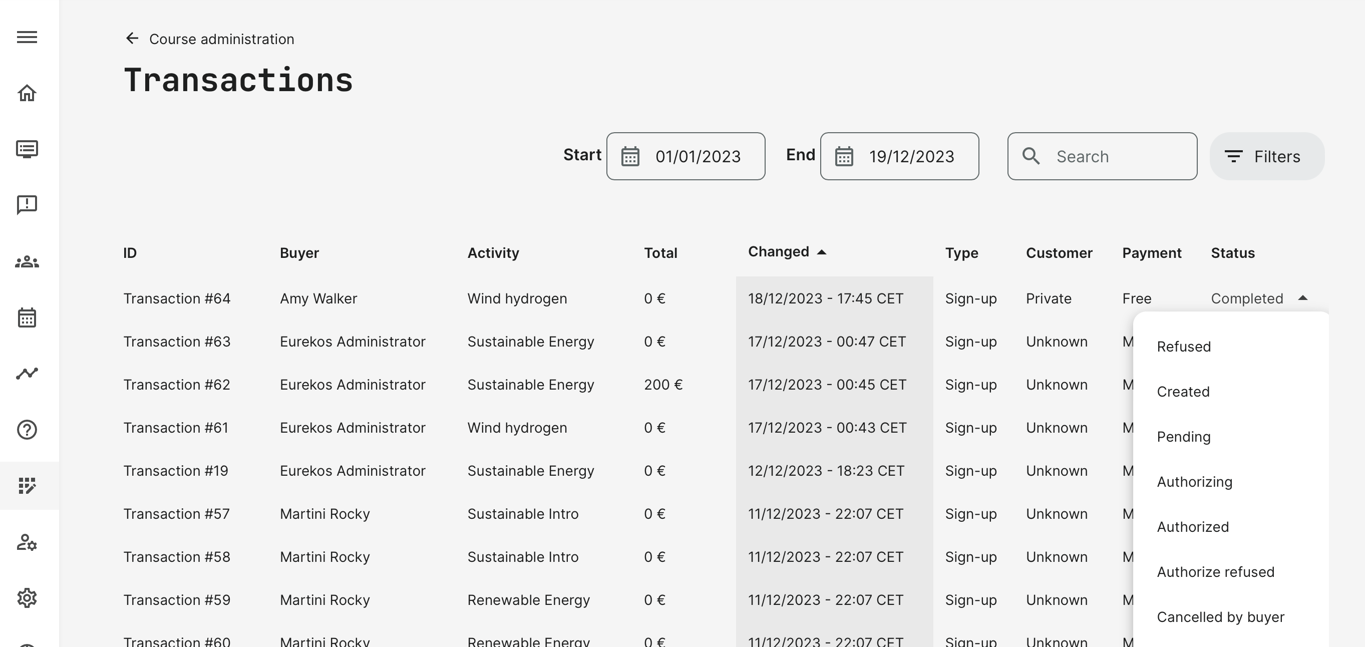
Task: Collapse the Completed status dropdown
Action: pyautogui.click(x=1302, y=298)
